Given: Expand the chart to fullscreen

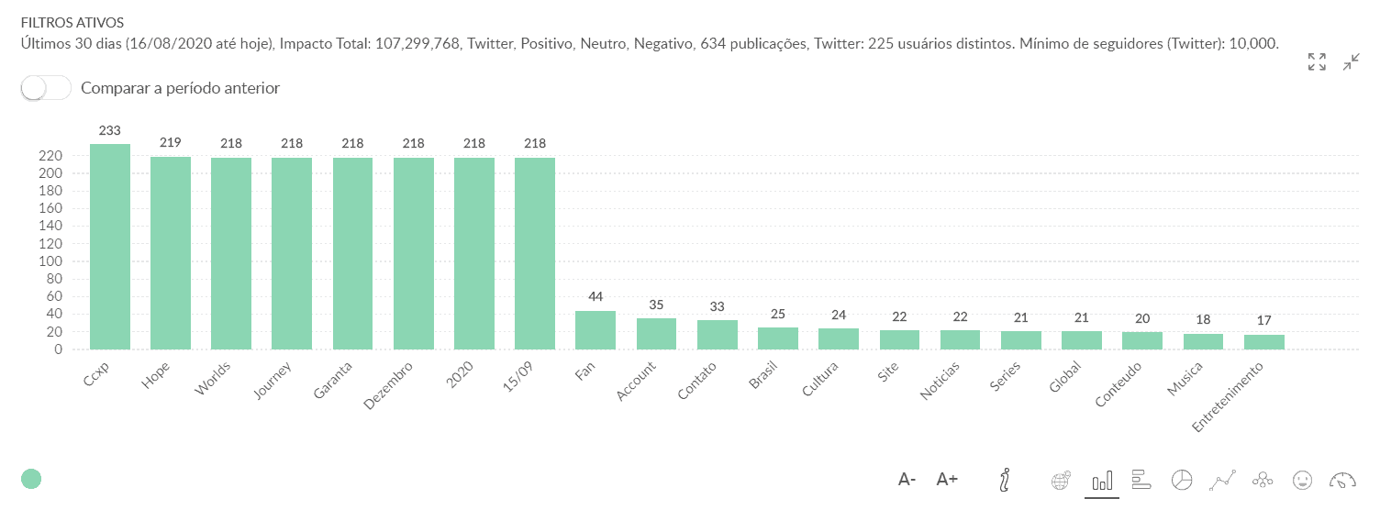Looking at the screenshot, I should tap(1317, 62).
